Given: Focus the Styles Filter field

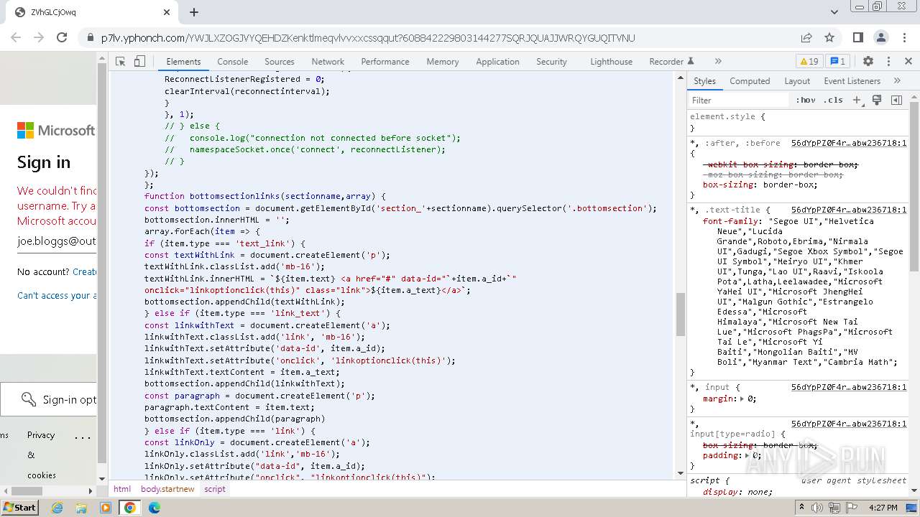Looking at the screenshot, I should coord(739,101).
